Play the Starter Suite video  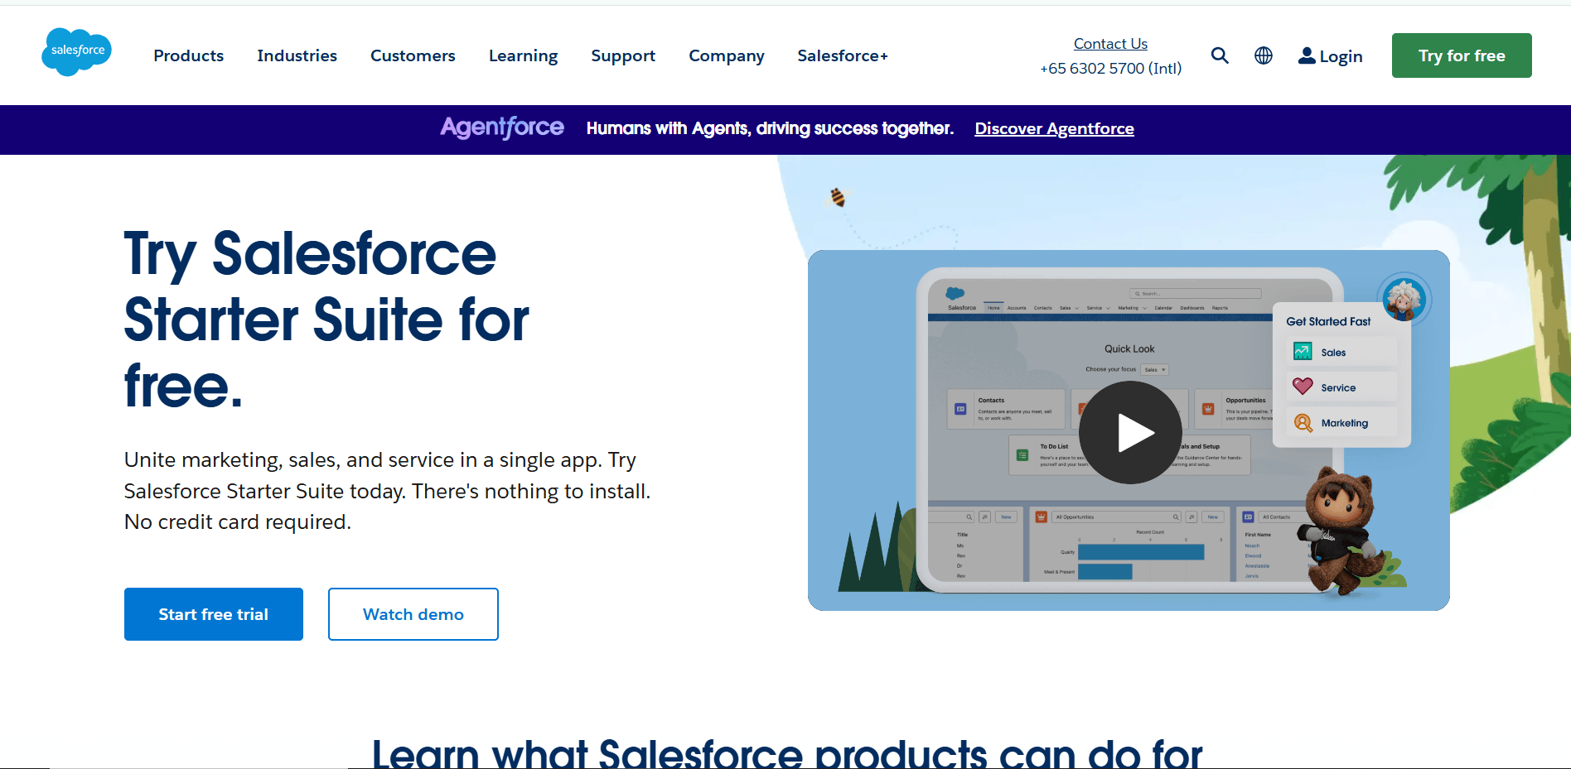[x=1130, y=432]
